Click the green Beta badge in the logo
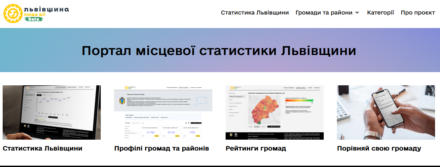Screen dimensions: 440x167 [x=35, y=19]
